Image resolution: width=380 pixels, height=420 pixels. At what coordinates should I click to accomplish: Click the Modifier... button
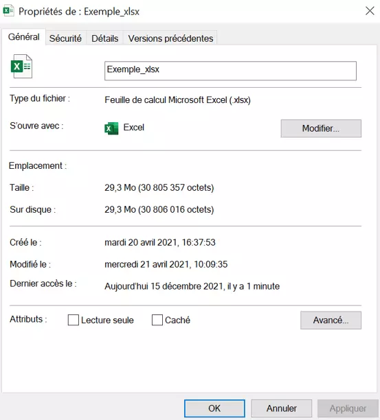click(x=321, y=128)
